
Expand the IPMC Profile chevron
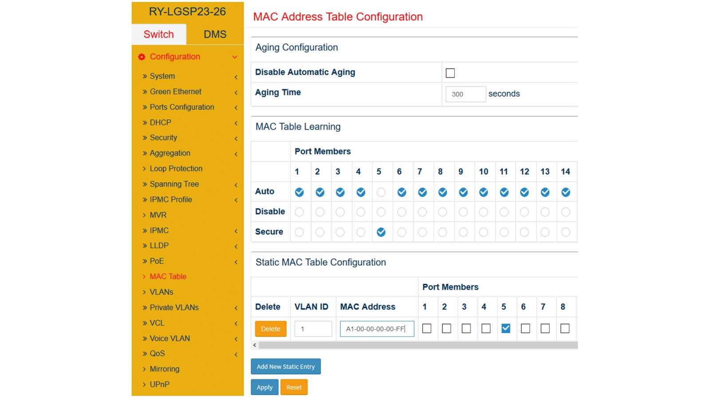click(x=236, y=200)
